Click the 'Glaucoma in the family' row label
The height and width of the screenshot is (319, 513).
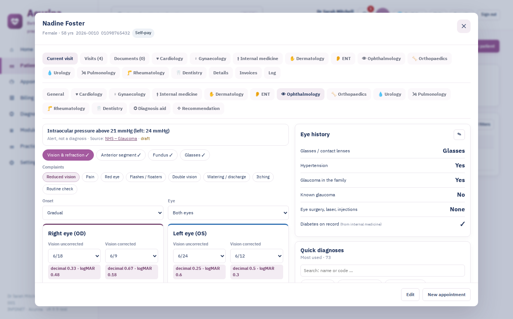[323, 180]
